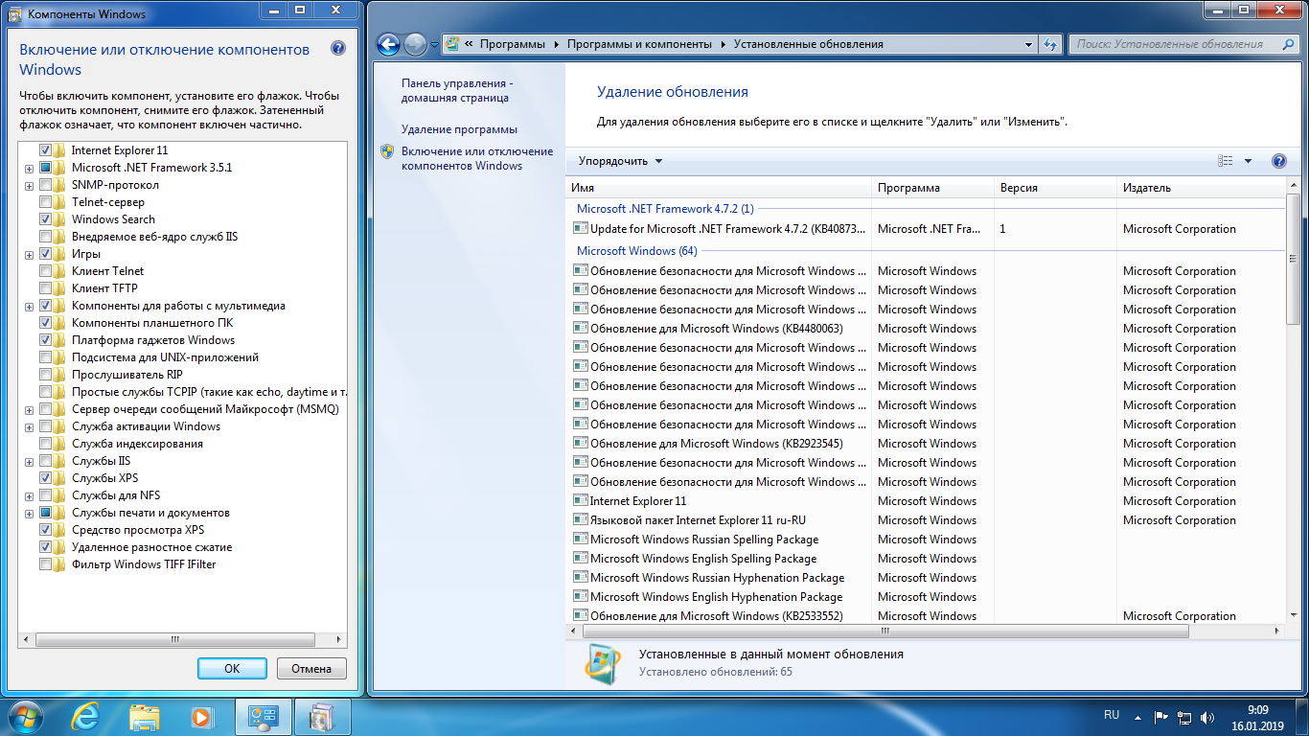Image resolution: width=1309 pixels, height=736 pixels.
Task: Open Включение или отключение компонентов Windows link
Action: 477,158
